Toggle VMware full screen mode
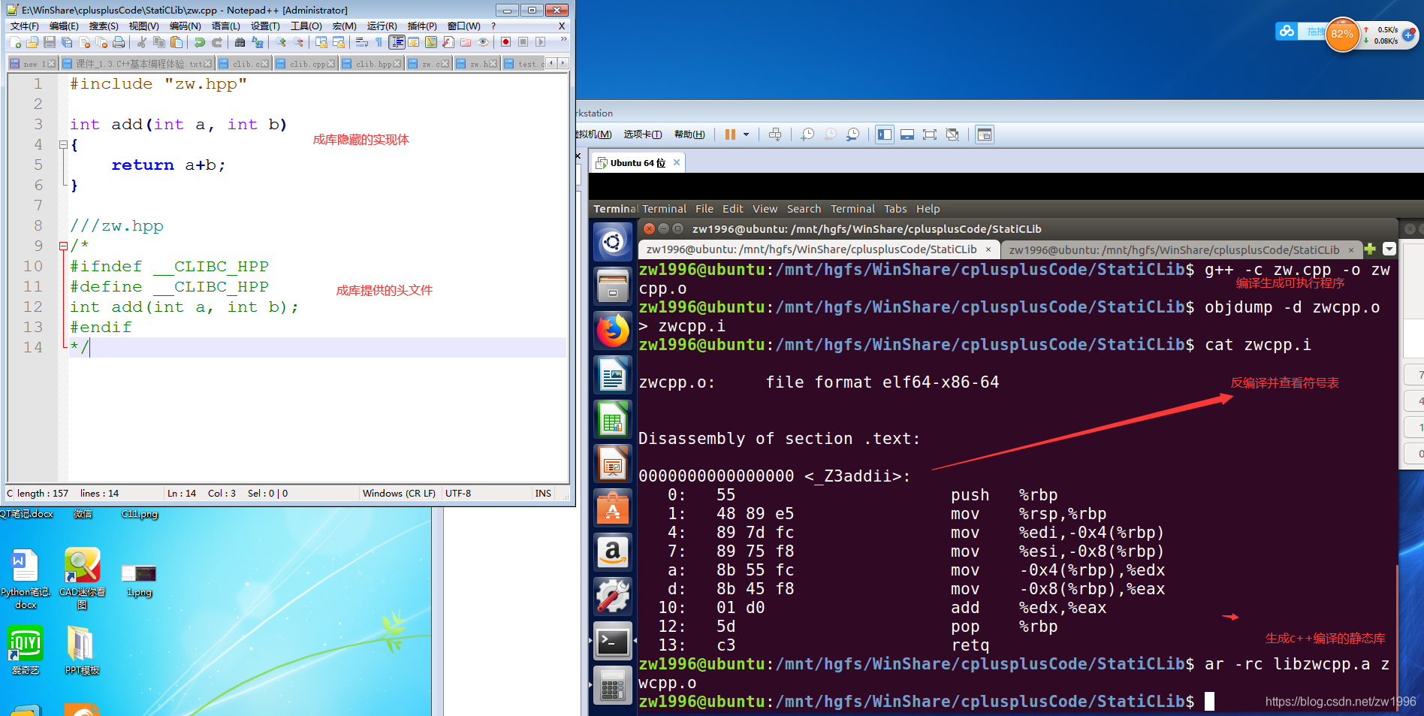Screen dimensions: 1424x716 tap(930, 134)
